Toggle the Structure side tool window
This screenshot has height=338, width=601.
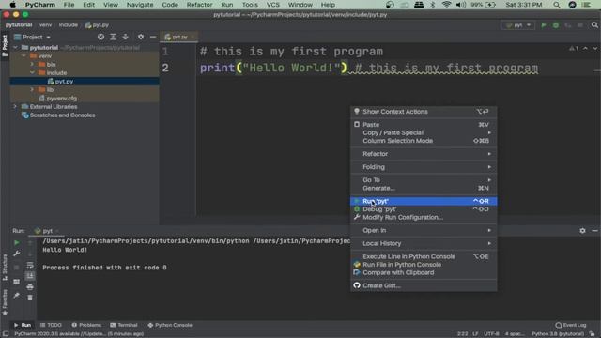pos(5,267)
